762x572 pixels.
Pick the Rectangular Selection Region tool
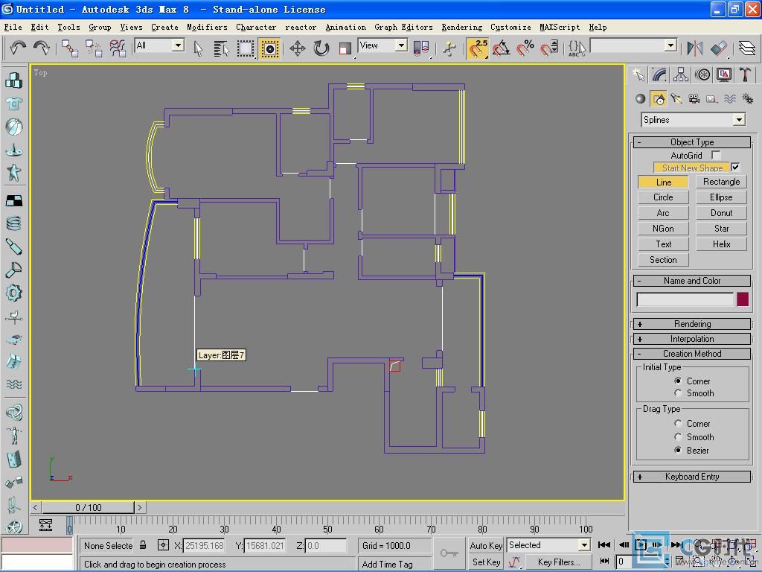tap(246, 48)
